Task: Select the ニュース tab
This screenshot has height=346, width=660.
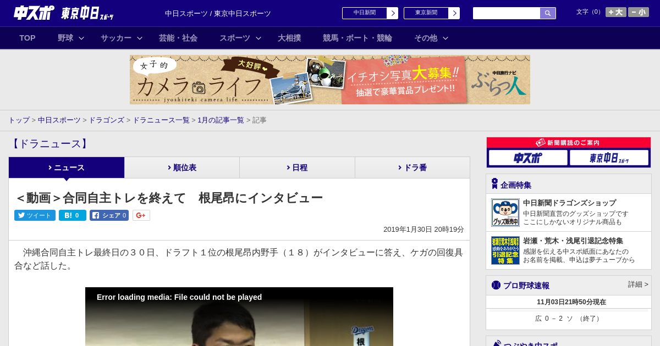Action: click(67, 168)
